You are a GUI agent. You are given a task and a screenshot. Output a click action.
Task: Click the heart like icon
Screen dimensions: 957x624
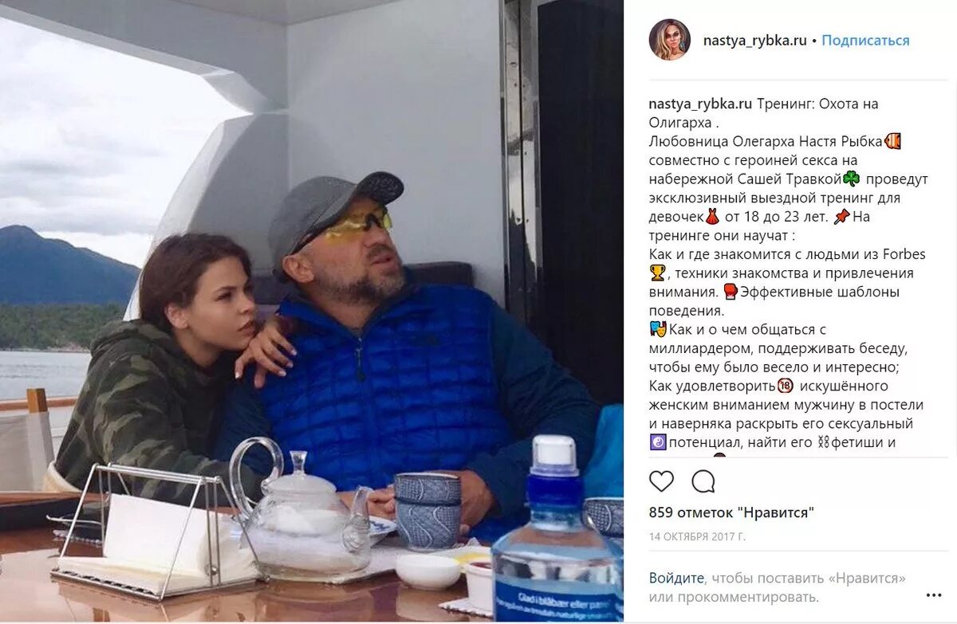coord(661,481)
